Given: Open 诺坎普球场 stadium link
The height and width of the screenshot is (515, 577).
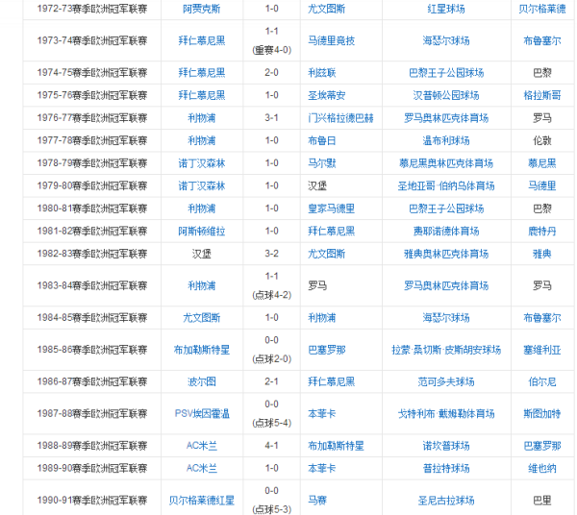Looking at the screenshot, I should 446,446.
